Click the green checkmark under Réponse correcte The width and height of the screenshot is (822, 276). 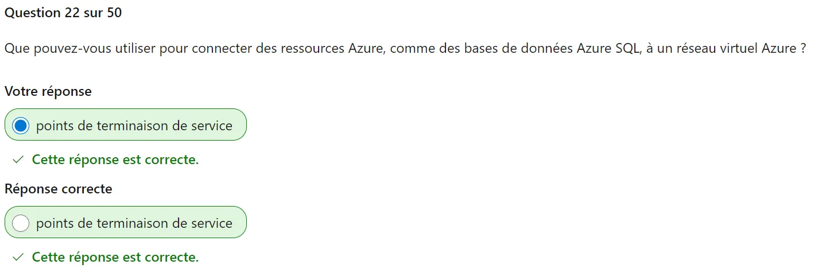tap(18, 258)
